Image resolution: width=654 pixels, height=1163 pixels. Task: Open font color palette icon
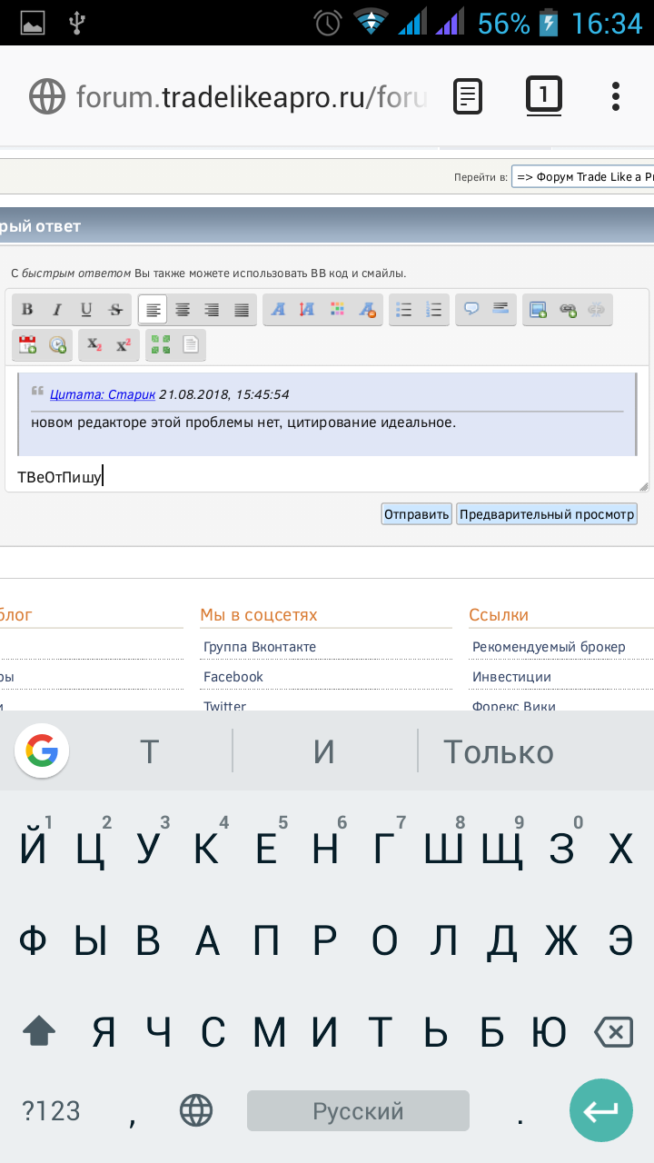coord(337,310)
